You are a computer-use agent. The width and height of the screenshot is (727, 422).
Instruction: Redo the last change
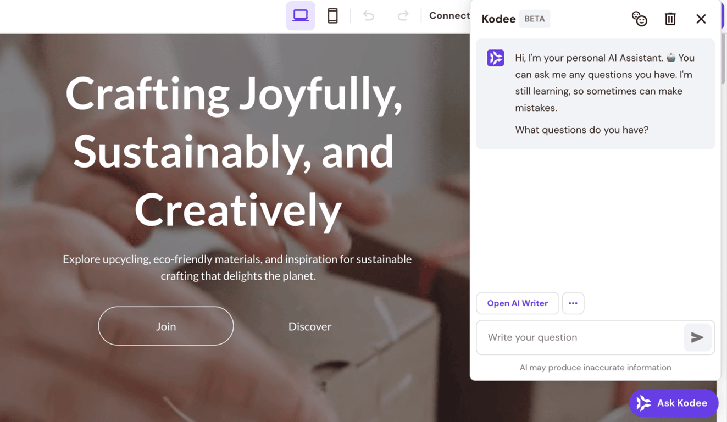coord(403,15)
